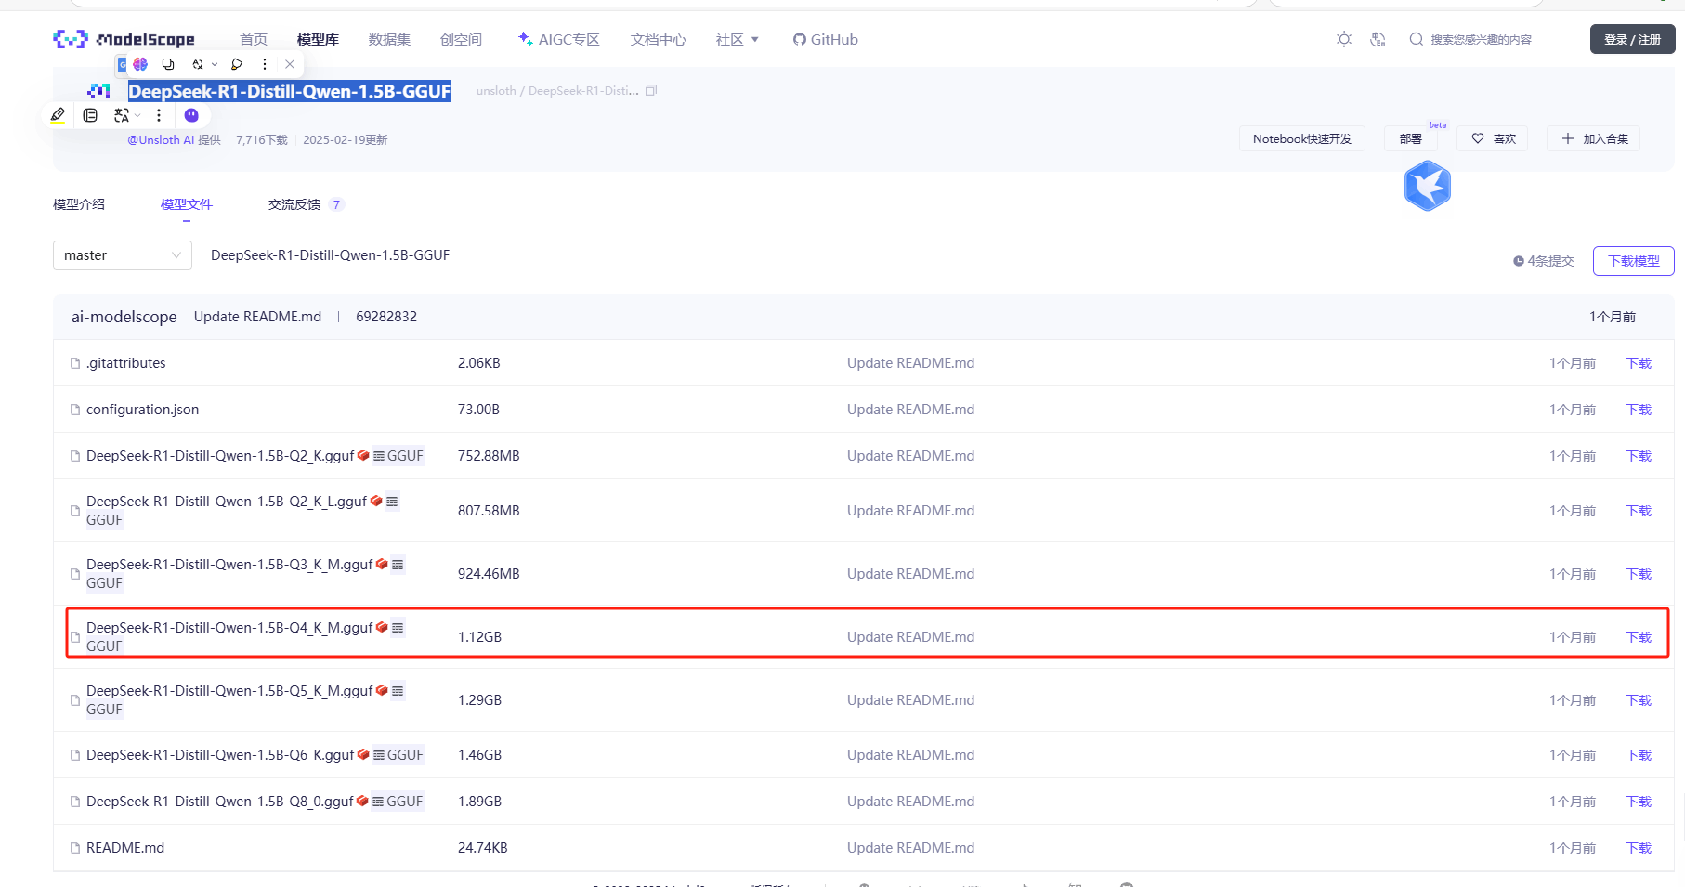This screenshot has height=887, width=1685.
Task: Click the purple smiley assistant icon
Action: (x=191, y=115)
